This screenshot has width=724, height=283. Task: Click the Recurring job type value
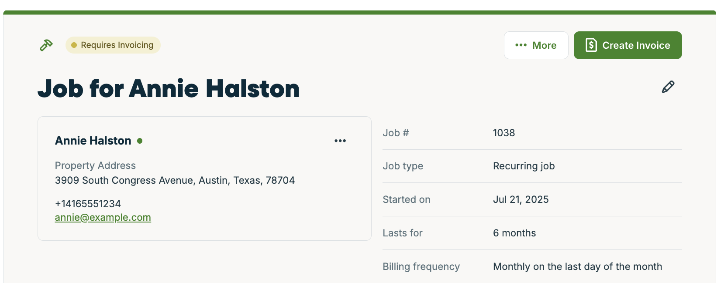point(524,166)
